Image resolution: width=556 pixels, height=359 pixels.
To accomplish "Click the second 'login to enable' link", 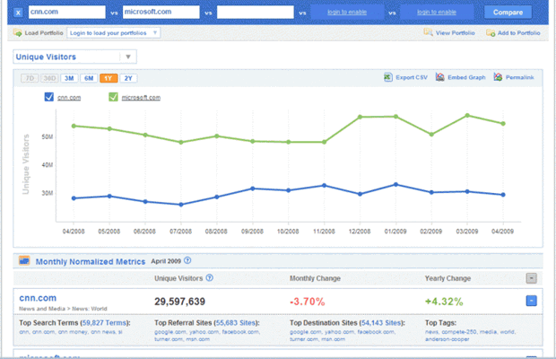I will pyautogui.click(x=436, y=12).
